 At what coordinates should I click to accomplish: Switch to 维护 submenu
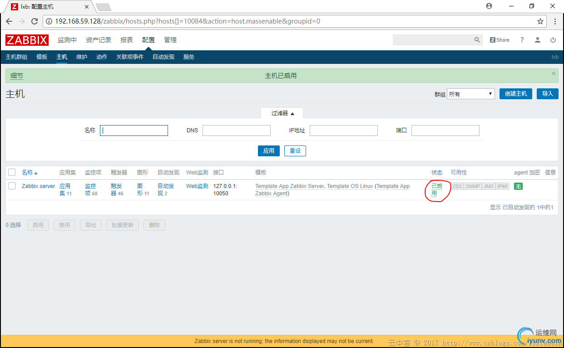[82, 57]
